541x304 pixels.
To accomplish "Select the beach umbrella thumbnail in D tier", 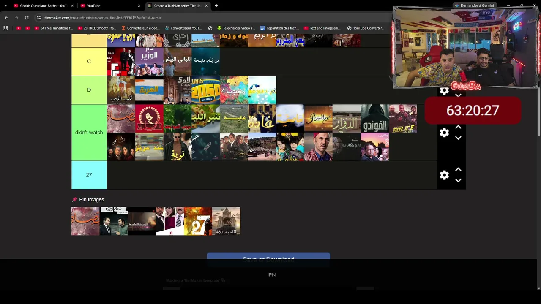I will 262,90.
